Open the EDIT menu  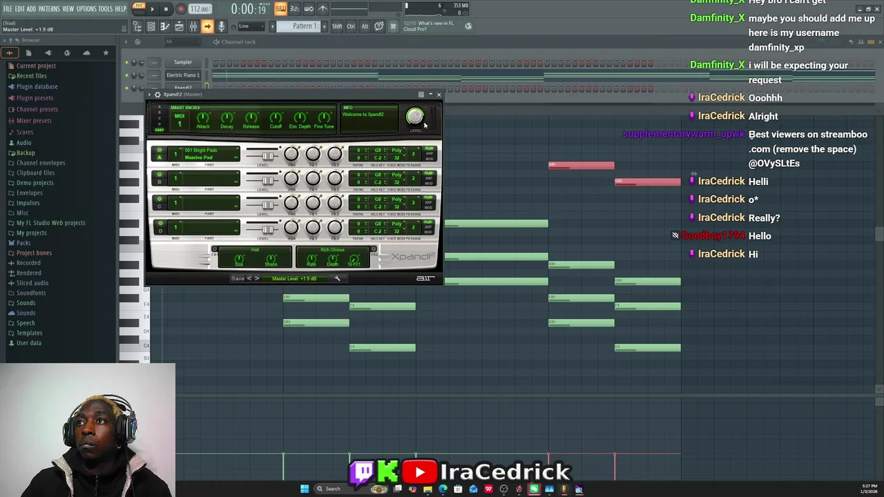(x=20, y=9)
